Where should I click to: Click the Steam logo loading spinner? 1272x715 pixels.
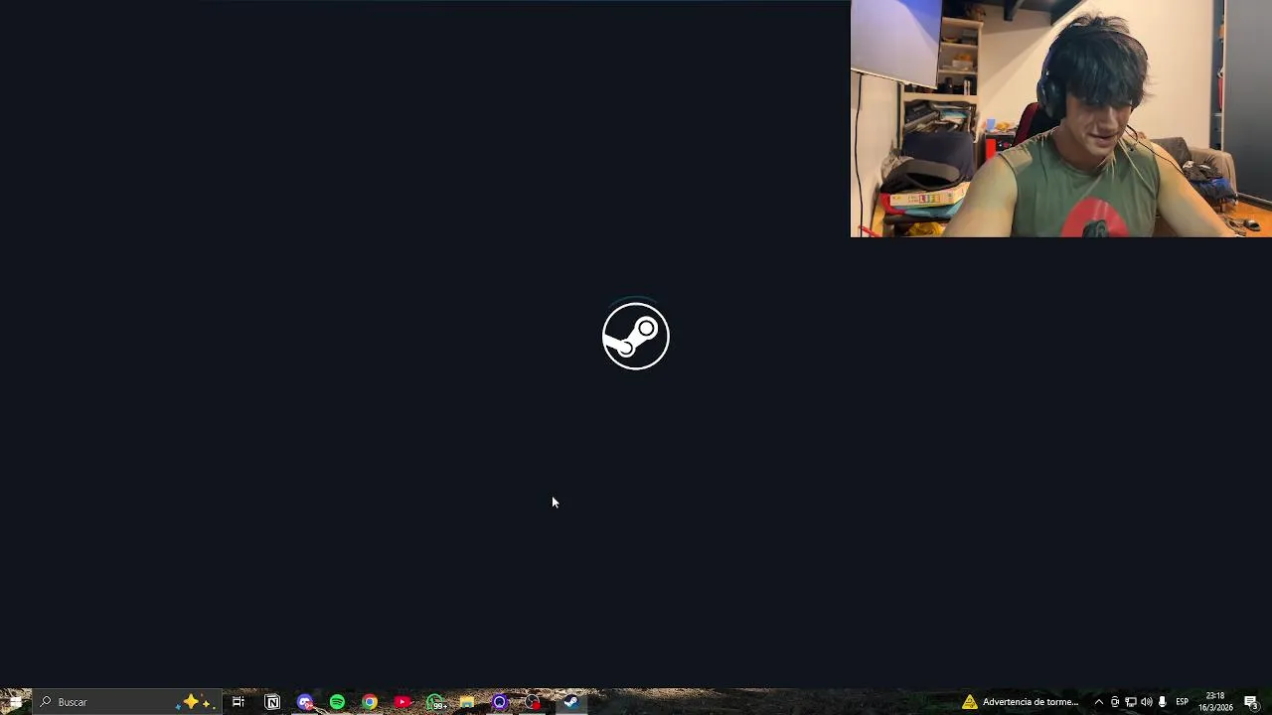click(636, 336)
